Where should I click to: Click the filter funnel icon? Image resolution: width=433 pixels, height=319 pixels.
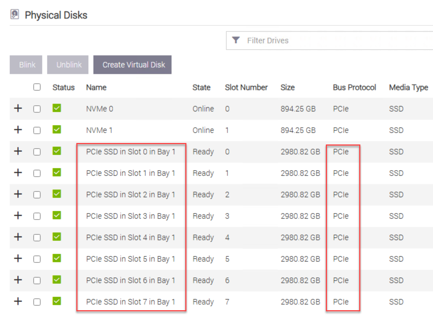click(236, 40)
